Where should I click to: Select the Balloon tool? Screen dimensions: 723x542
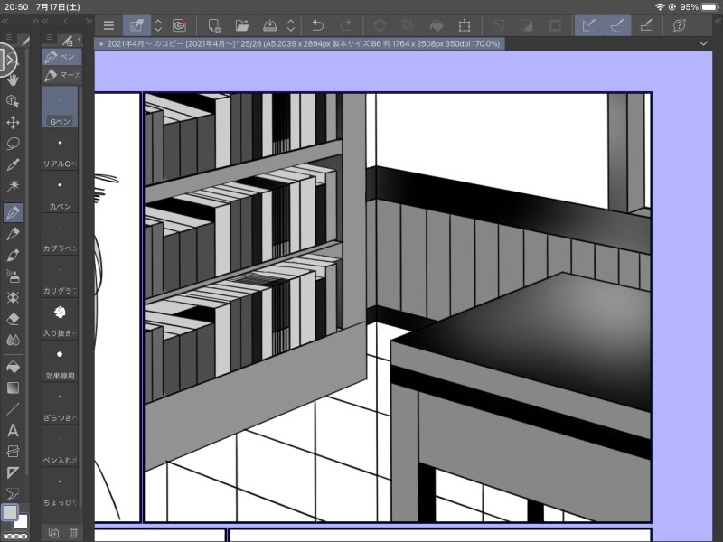(13, 493)
